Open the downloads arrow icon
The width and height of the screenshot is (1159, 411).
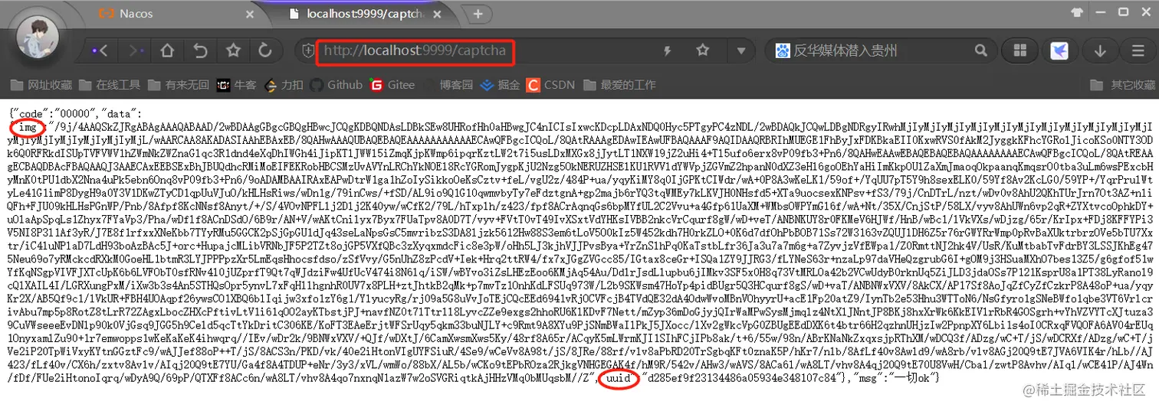click(x=1101, y=51)
